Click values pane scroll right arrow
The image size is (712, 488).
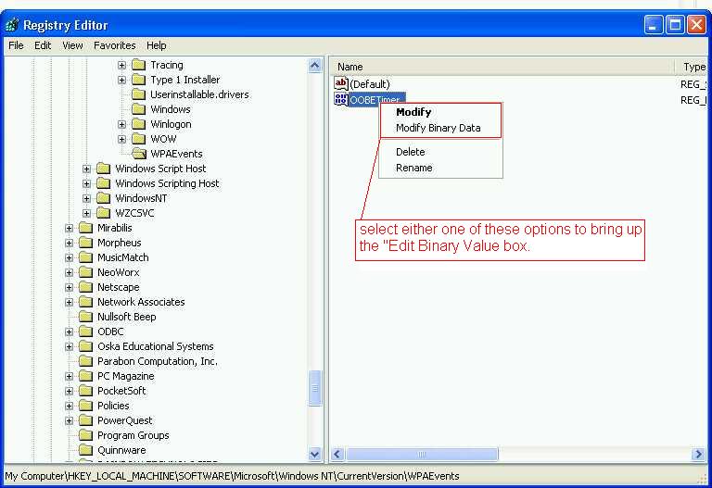coord(698,454)
